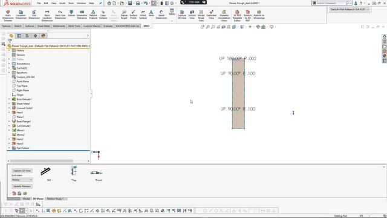Click Exploded View tool
Viewport: 387px width, 218px height.
[x=211, y=15]
